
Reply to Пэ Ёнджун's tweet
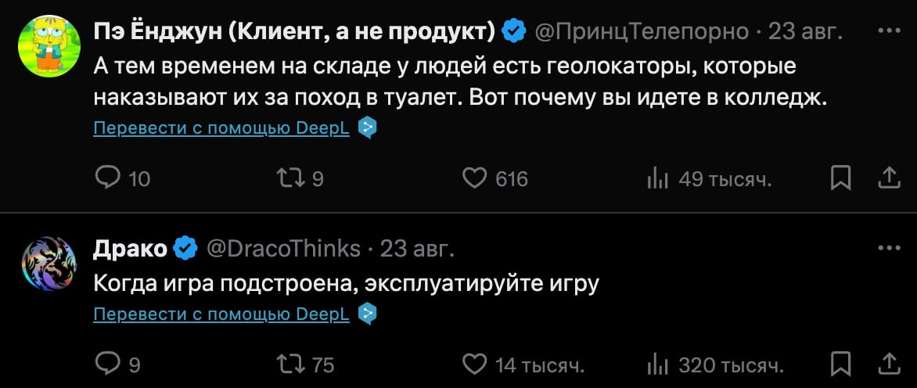click(106, 179)
